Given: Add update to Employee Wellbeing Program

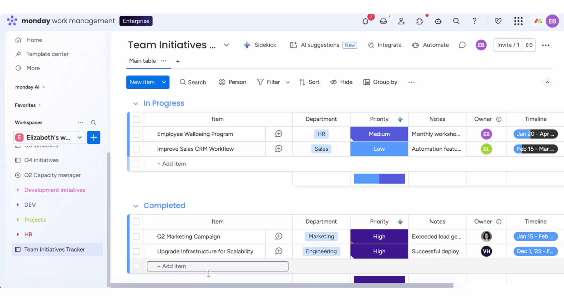Looking at the screenshot, I should tap(279, 134).
